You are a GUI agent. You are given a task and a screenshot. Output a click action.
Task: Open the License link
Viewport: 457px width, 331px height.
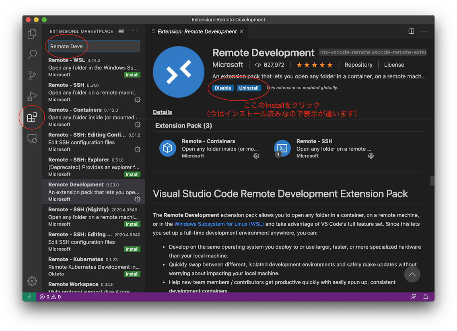pos(394,65)
